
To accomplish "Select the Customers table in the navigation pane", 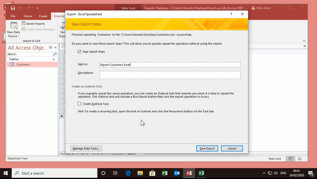I will point(23,65).
